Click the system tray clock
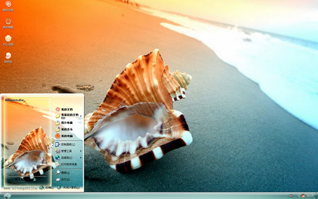 point(310,196)
